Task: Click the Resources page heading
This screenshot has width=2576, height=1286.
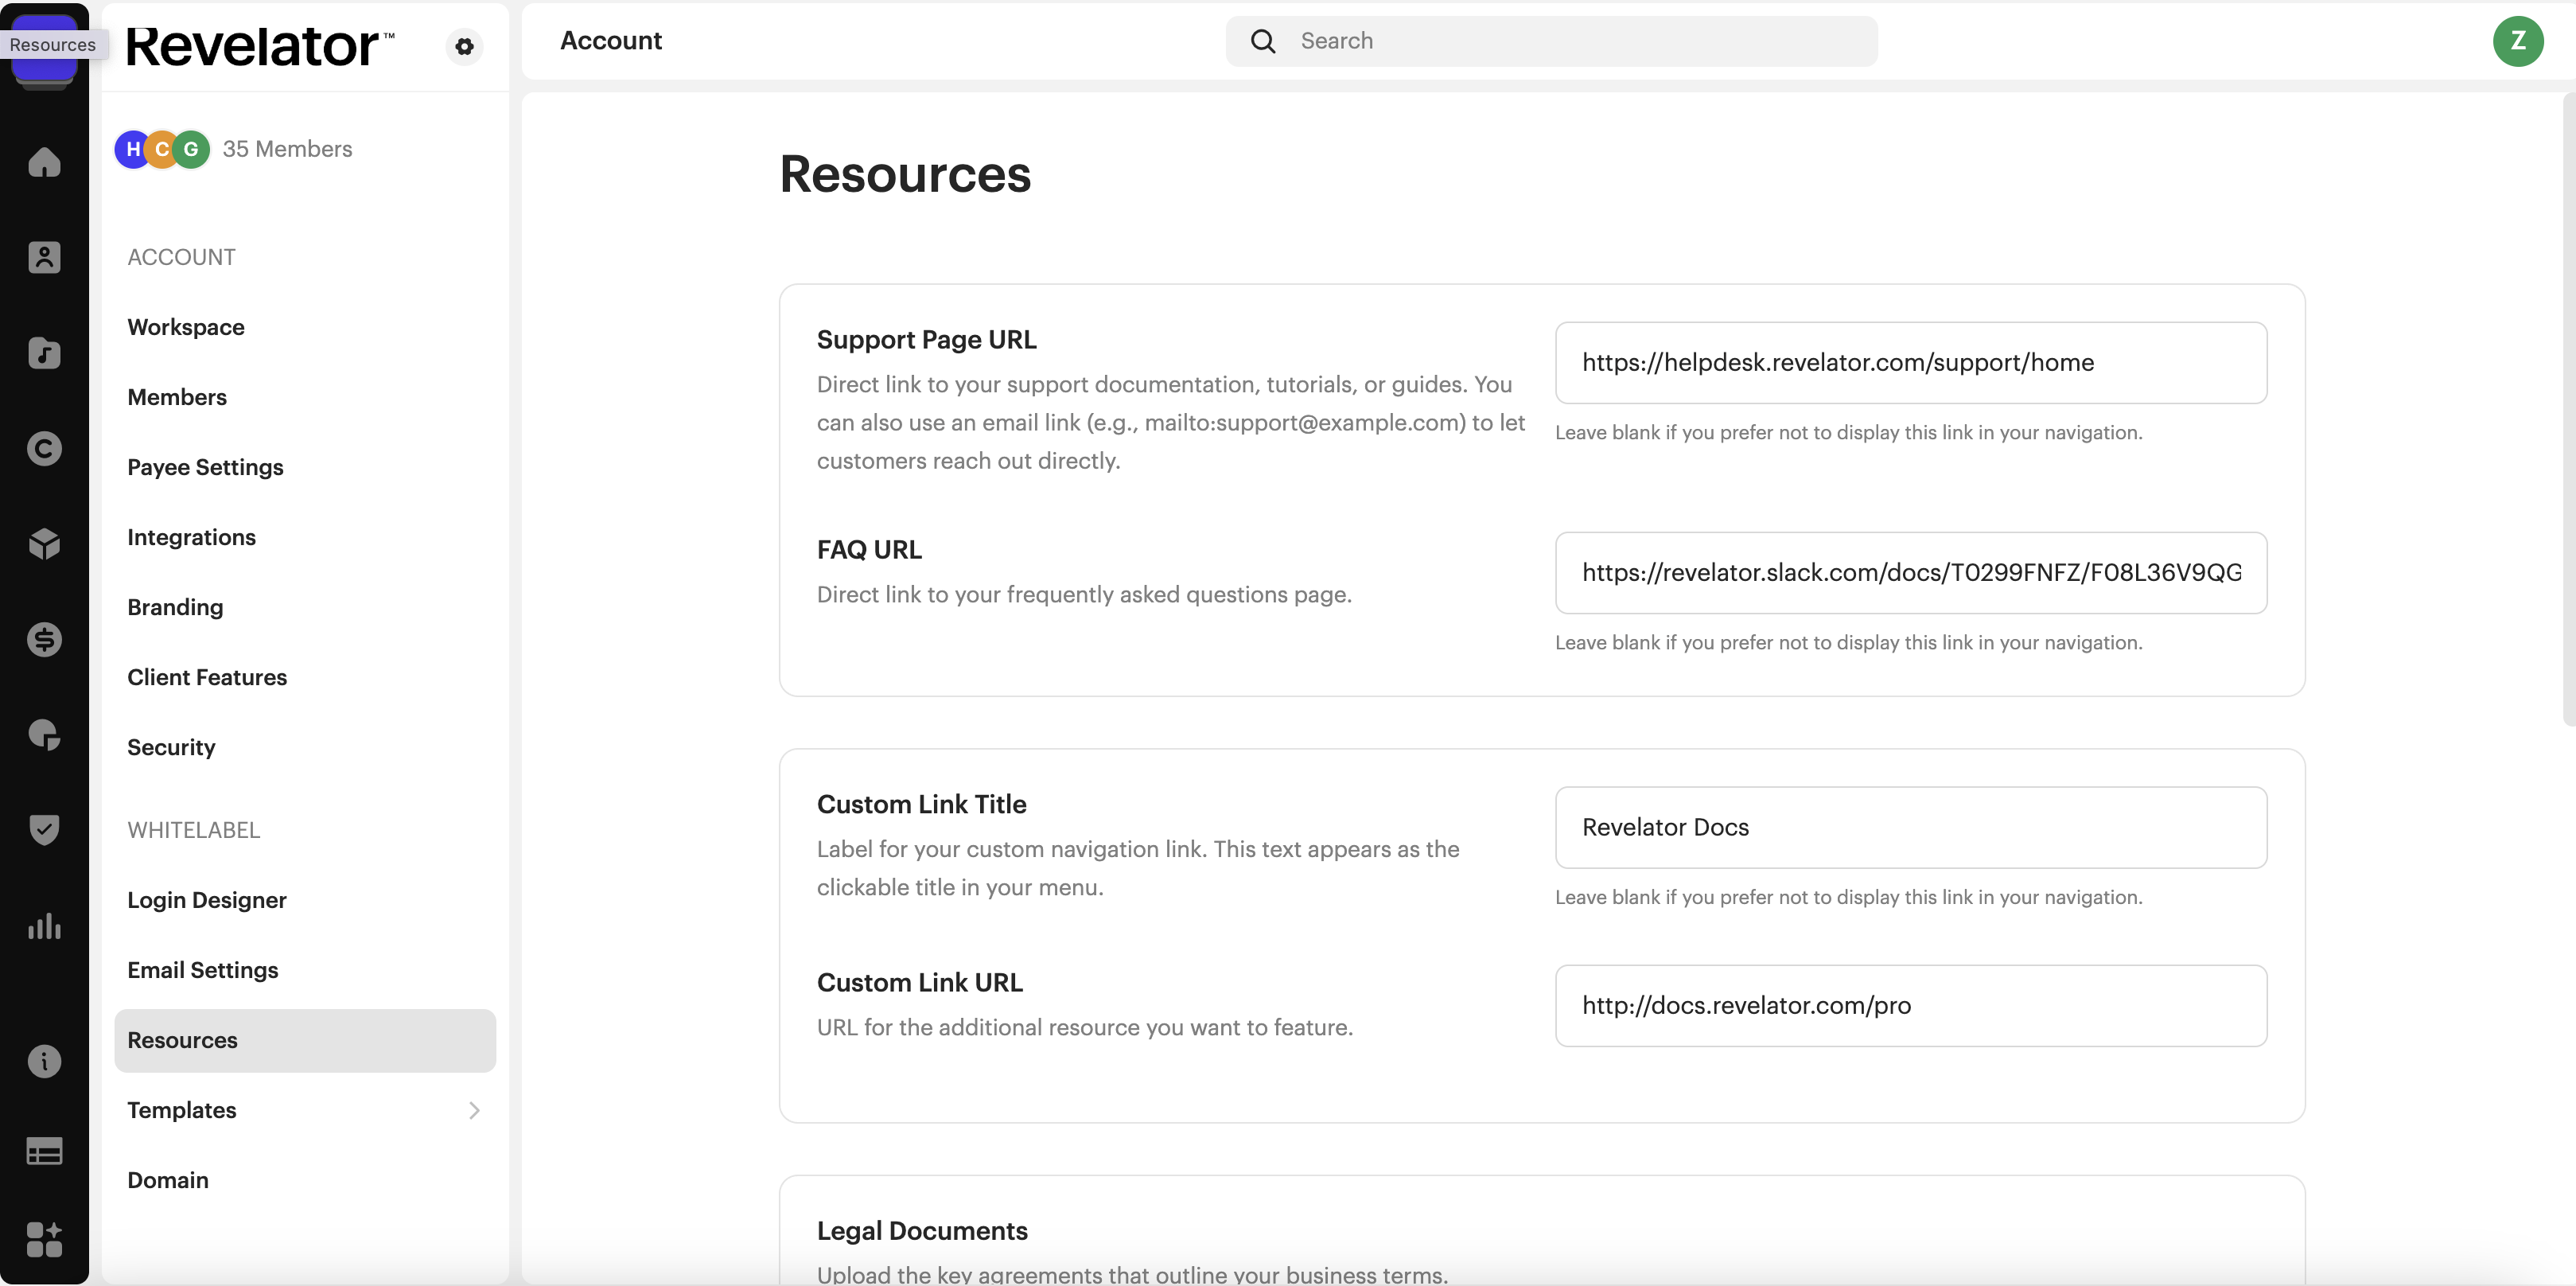Action: (x=905, y=174)
